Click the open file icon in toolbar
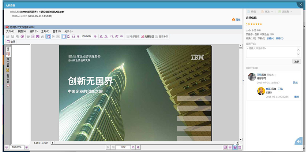Image resolution: width=308 pixels, height=152 pixels. point(8,36)
